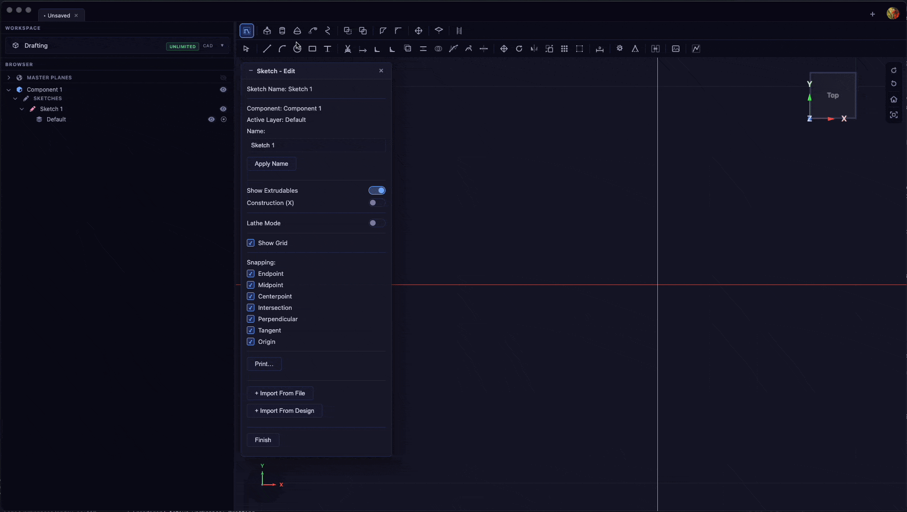The image size is (907, 512).
Task: Click the Apply Name button
Action: click(x=271, y=163)
